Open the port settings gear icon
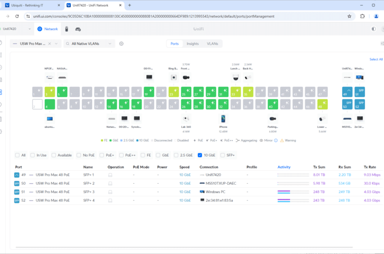384x254 pixels. (x=121, y=44)
